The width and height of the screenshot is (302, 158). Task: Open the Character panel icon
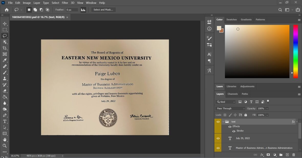coord(209,55)
